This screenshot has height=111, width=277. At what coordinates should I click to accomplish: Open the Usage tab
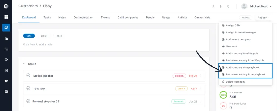[x=166, y=18]
